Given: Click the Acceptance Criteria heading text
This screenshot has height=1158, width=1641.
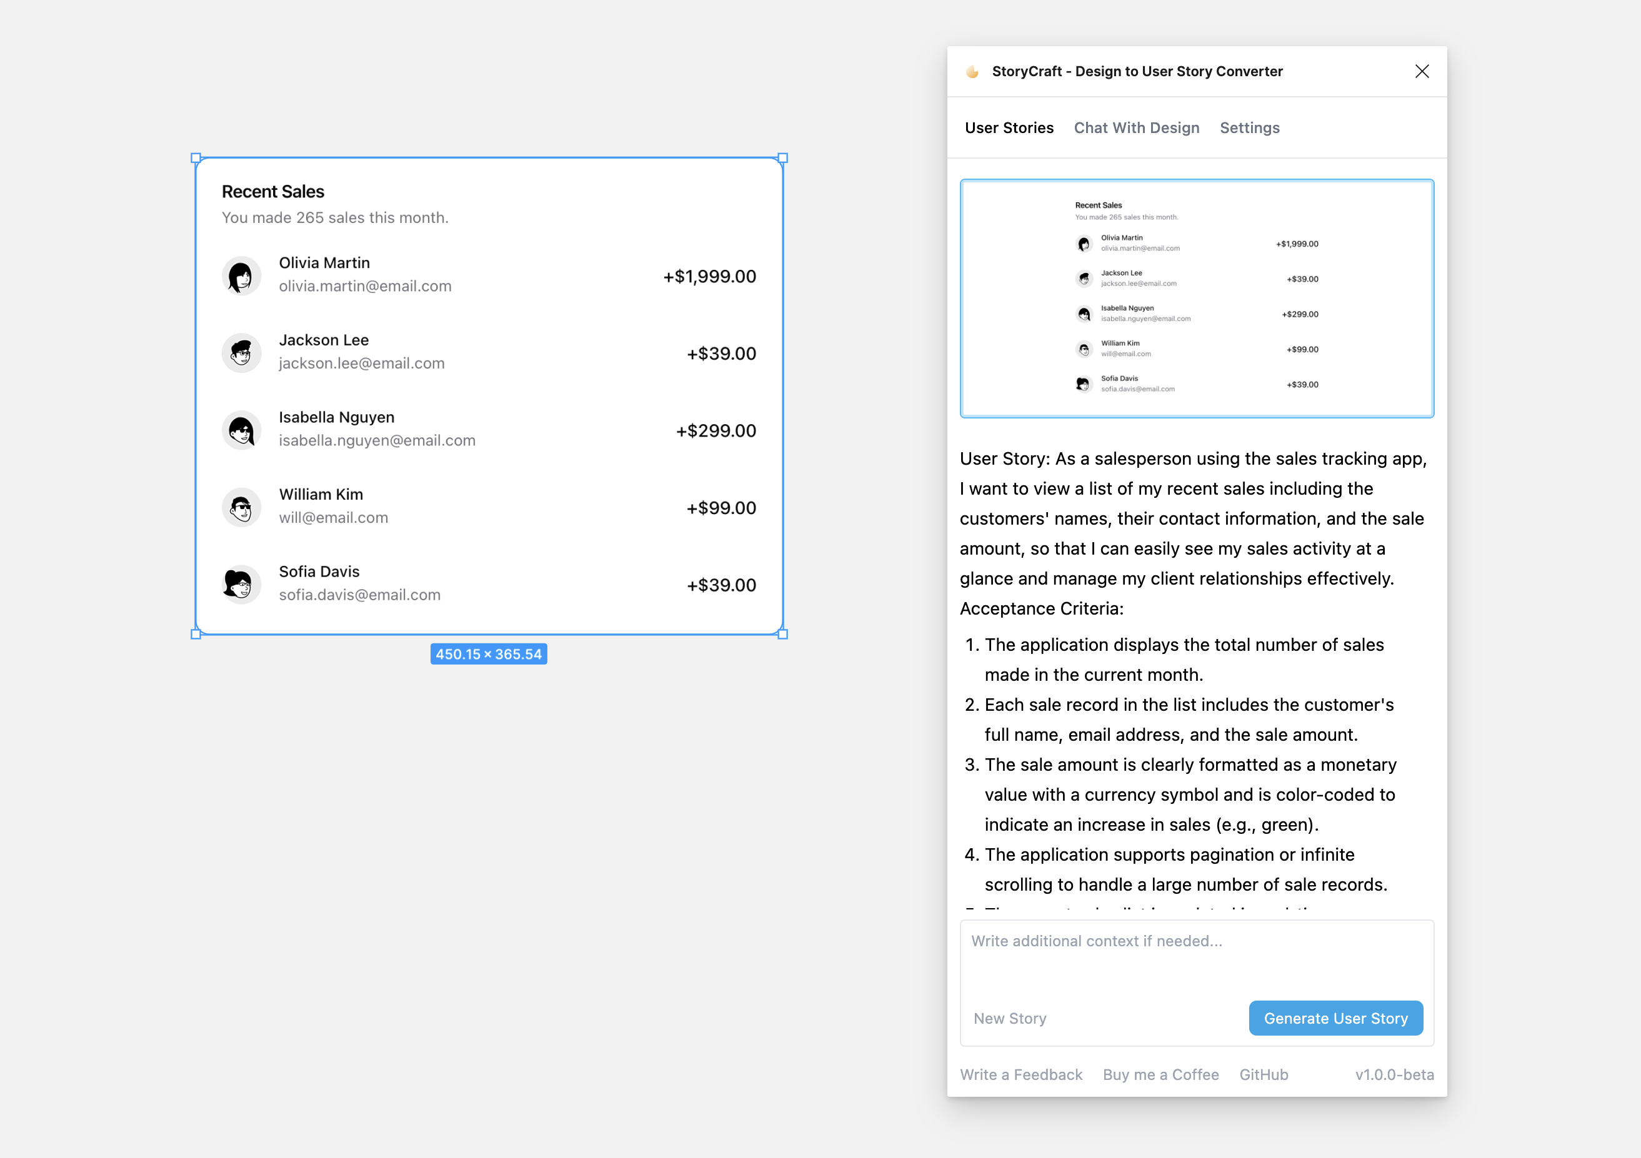Looking at the screenshot, I should click(1041, 608).
